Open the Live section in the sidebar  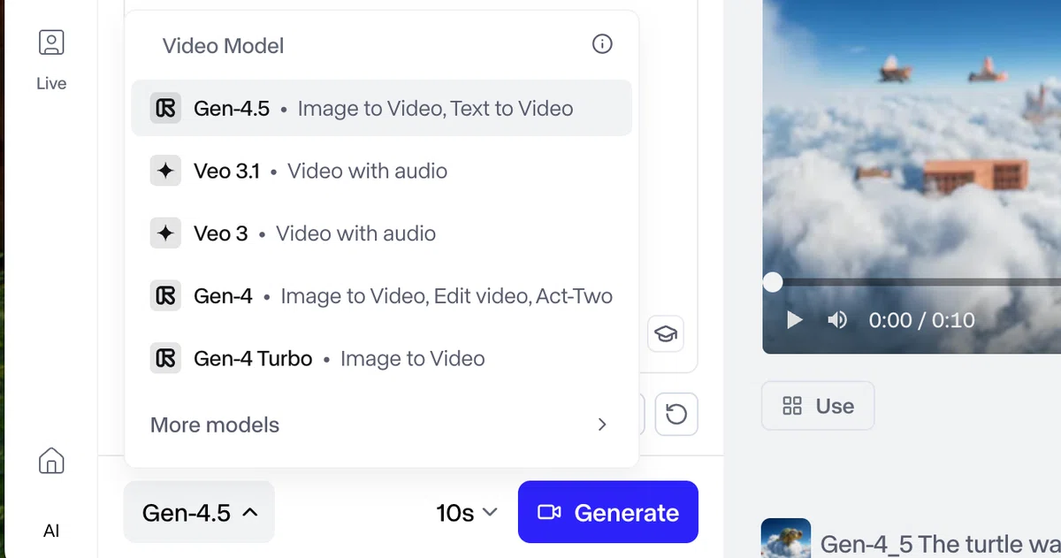pos(51,59)
